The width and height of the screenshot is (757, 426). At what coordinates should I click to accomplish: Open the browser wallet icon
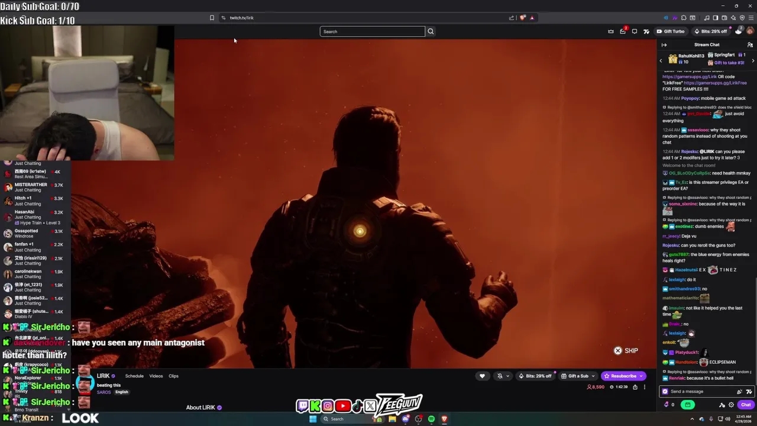pos(724,18)
